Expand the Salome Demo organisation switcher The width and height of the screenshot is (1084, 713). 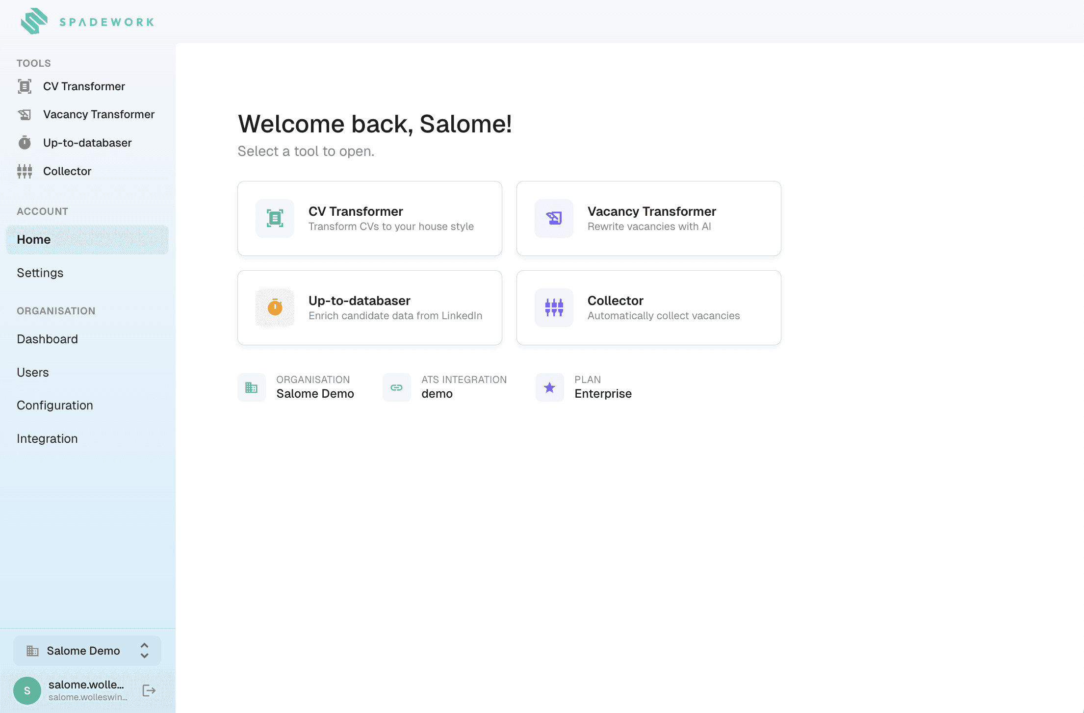click(83, 651)
